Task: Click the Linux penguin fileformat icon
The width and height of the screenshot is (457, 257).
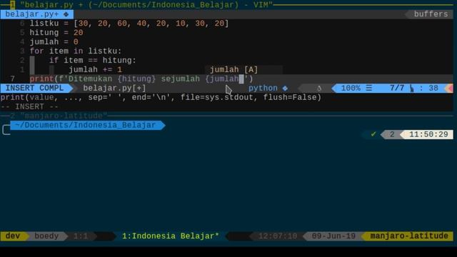Action: point(319,89)
